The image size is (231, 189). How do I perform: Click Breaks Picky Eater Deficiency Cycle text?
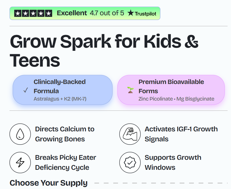point(65,162)
